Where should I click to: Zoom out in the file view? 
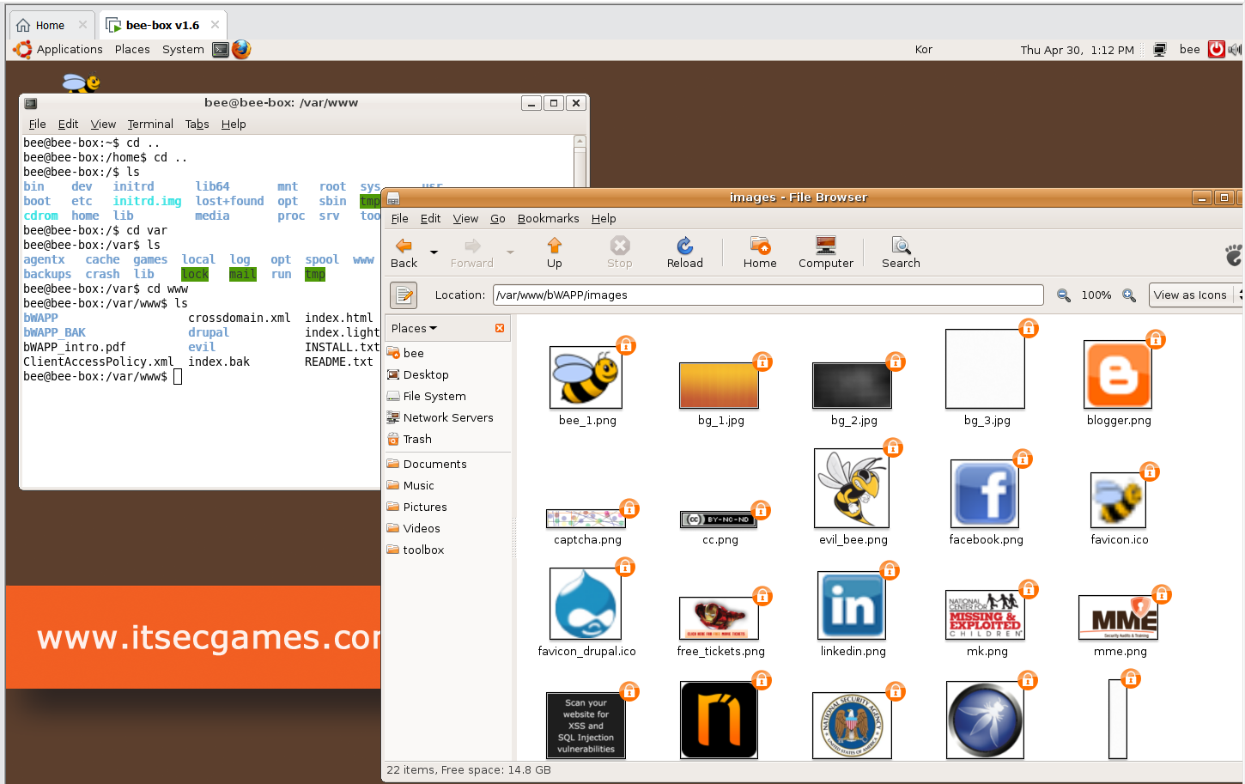pos(1064,295)
